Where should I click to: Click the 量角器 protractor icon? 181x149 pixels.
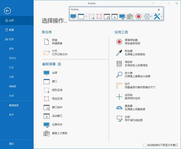(119, 108)
